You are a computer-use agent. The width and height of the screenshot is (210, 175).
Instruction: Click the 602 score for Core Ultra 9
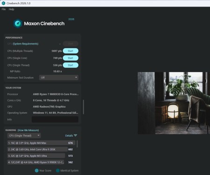(70, 149)
